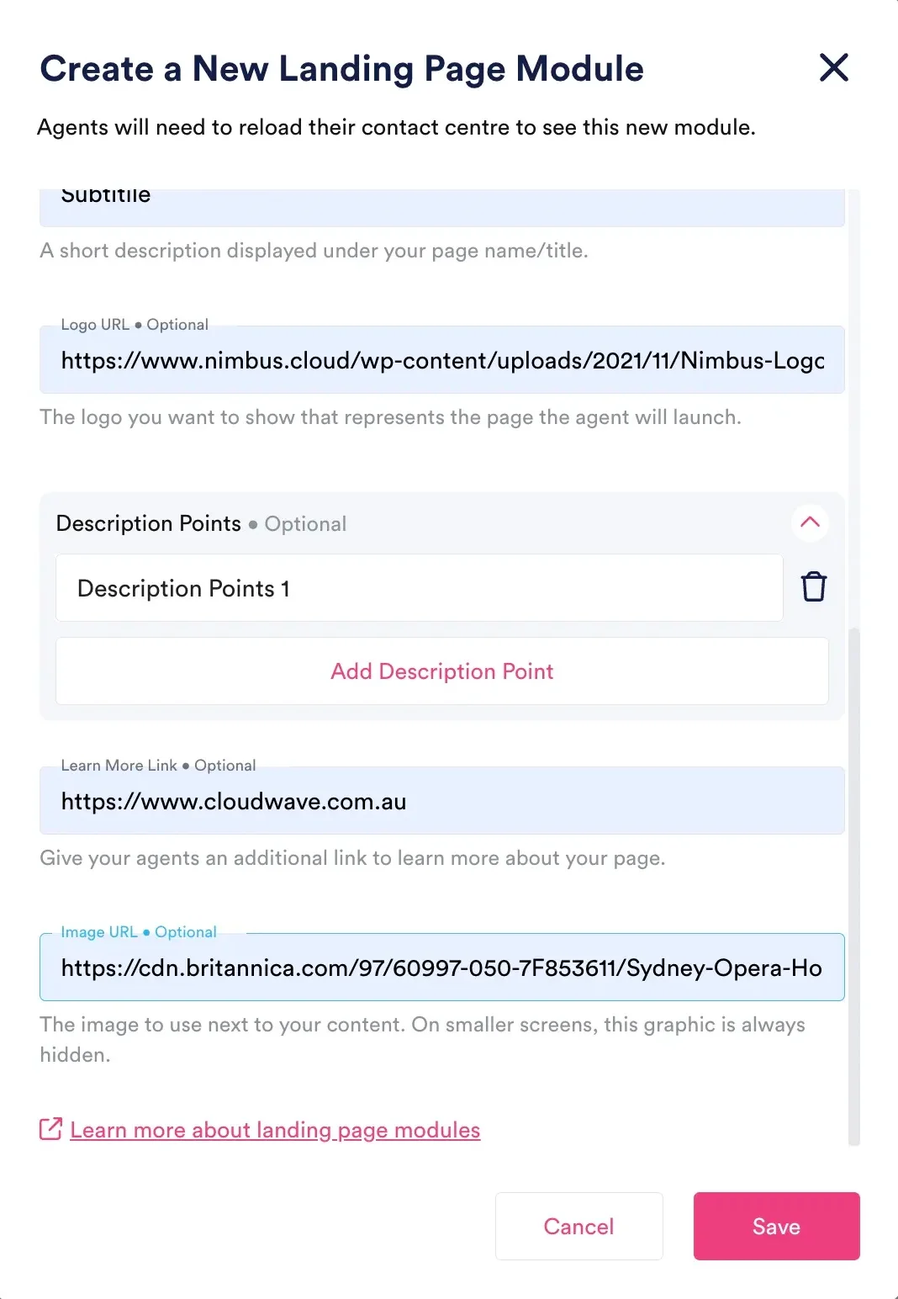Image resolution: width=898 pixels, height=1299 pixels.
Task: Cancel creating the landing page module
Action: coord(578,1226)
